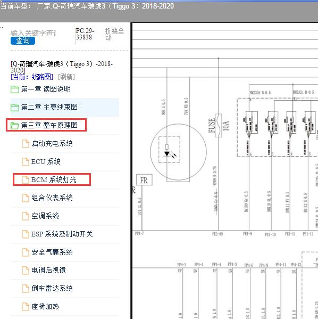Click the FUSE 10A symbol in diagram
The height and width of the screenshot is (319, 318).
(219, 125)
